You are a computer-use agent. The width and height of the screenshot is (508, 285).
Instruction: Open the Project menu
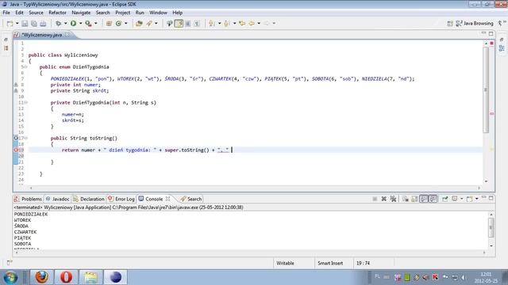[122, 13]
